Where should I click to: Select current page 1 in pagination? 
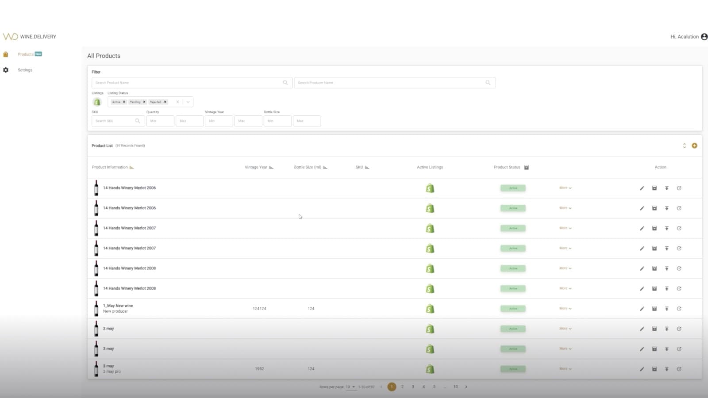(392, 387)
